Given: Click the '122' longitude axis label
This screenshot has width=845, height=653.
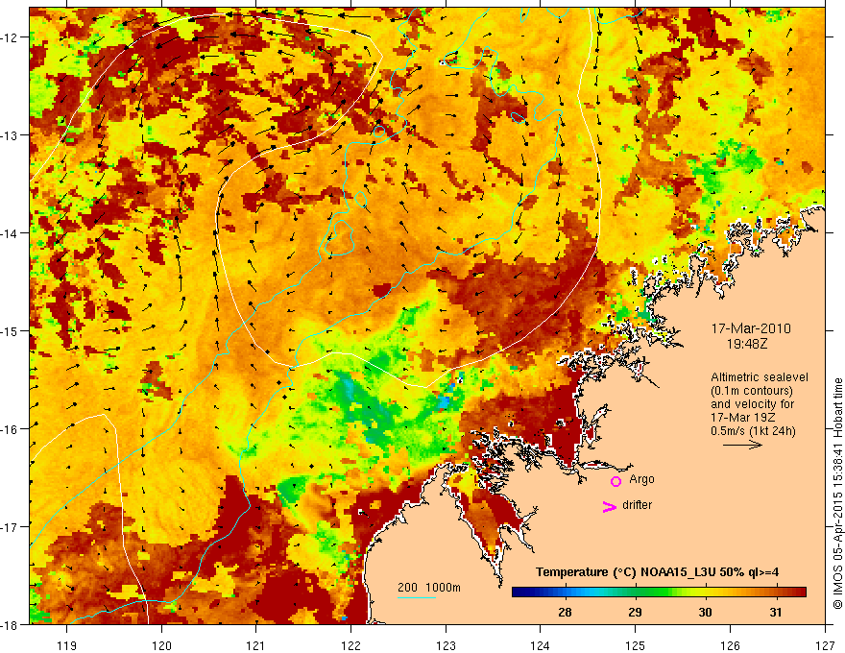Looking at the screenshot, I should tap(350, 645).
